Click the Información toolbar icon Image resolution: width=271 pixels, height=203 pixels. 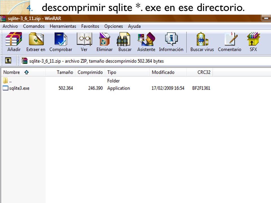coord(171,39)
